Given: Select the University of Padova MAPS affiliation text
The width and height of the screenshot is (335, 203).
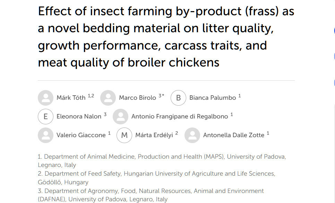Looking at the screenshot, I should pyautogui.click(x=162, y=161).
